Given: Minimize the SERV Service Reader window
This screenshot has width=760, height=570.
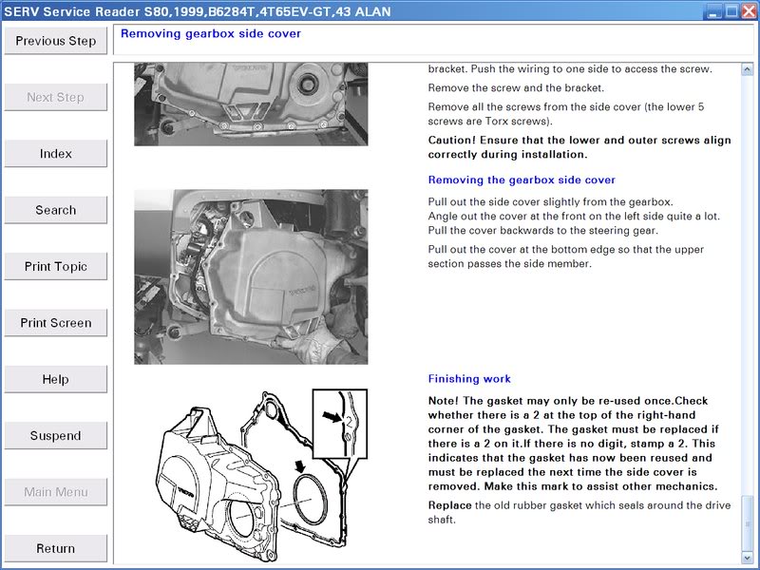Looking at the screenshot, I should click(713, 11).
